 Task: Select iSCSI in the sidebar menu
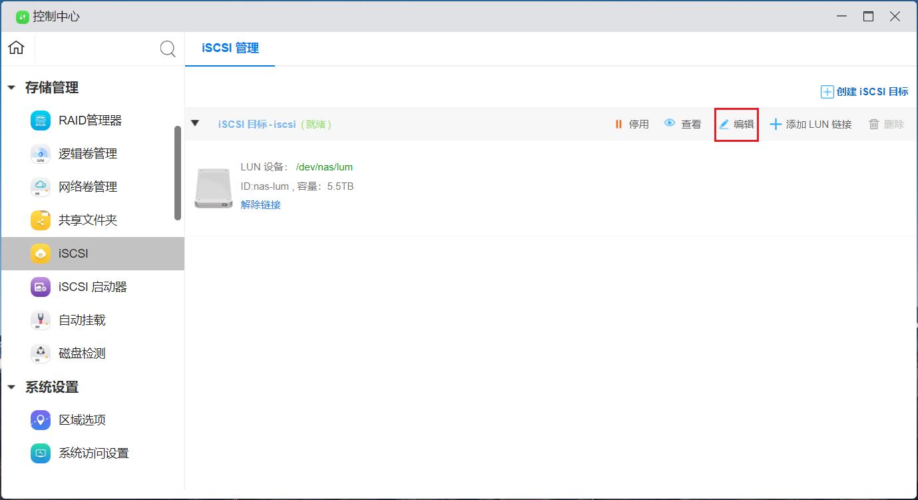(73, 254)
